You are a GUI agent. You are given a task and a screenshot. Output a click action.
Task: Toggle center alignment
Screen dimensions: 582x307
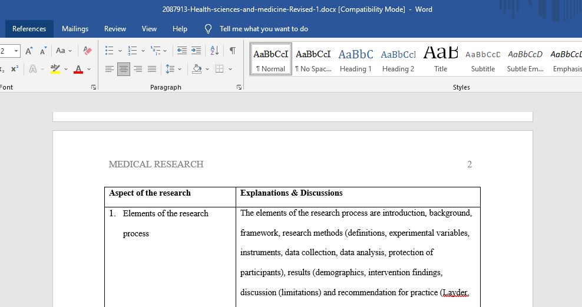click(x=124, y=69)
